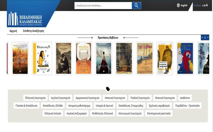Select the Ελληνική λογοτεχνία tag
This screenshot has width=213, height=132.
35,98
